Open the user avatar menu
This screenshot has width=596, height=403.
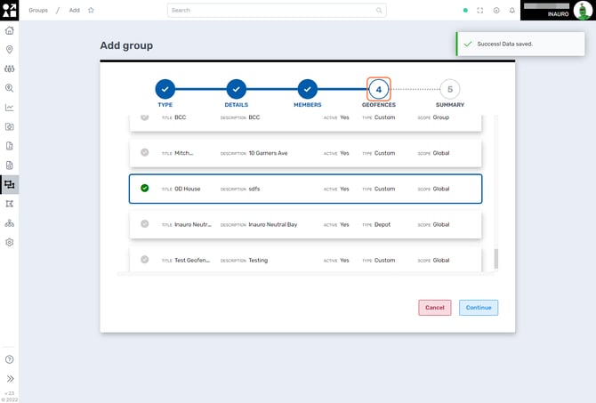pos(583,11)
